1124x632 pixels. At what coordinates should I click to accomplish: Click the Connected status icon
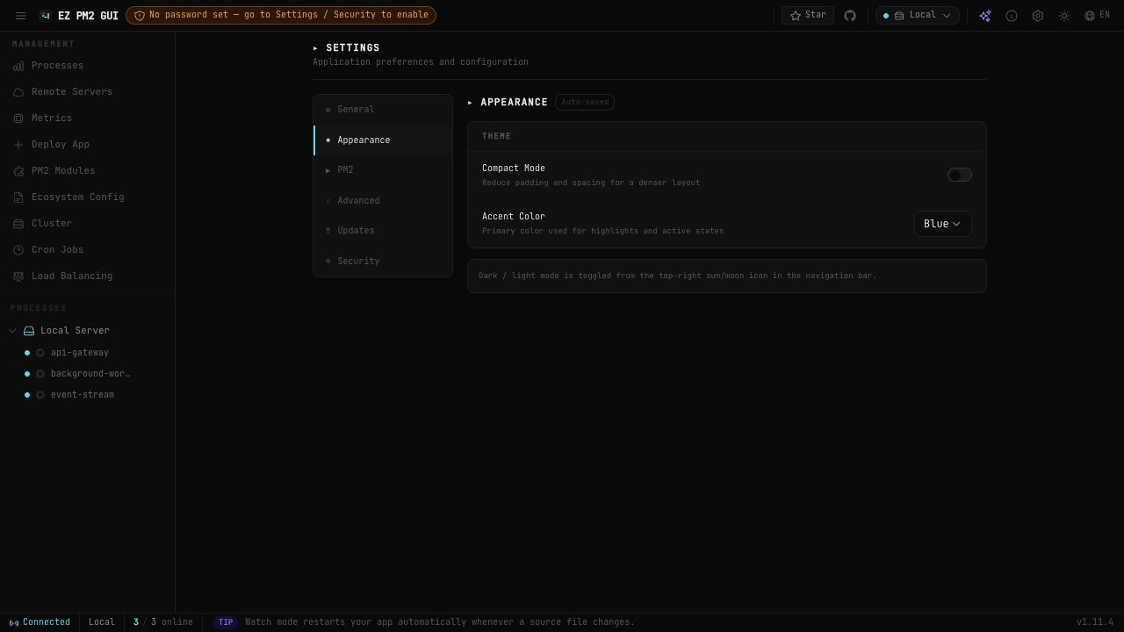pyautogui.click(x=14, y=622)
